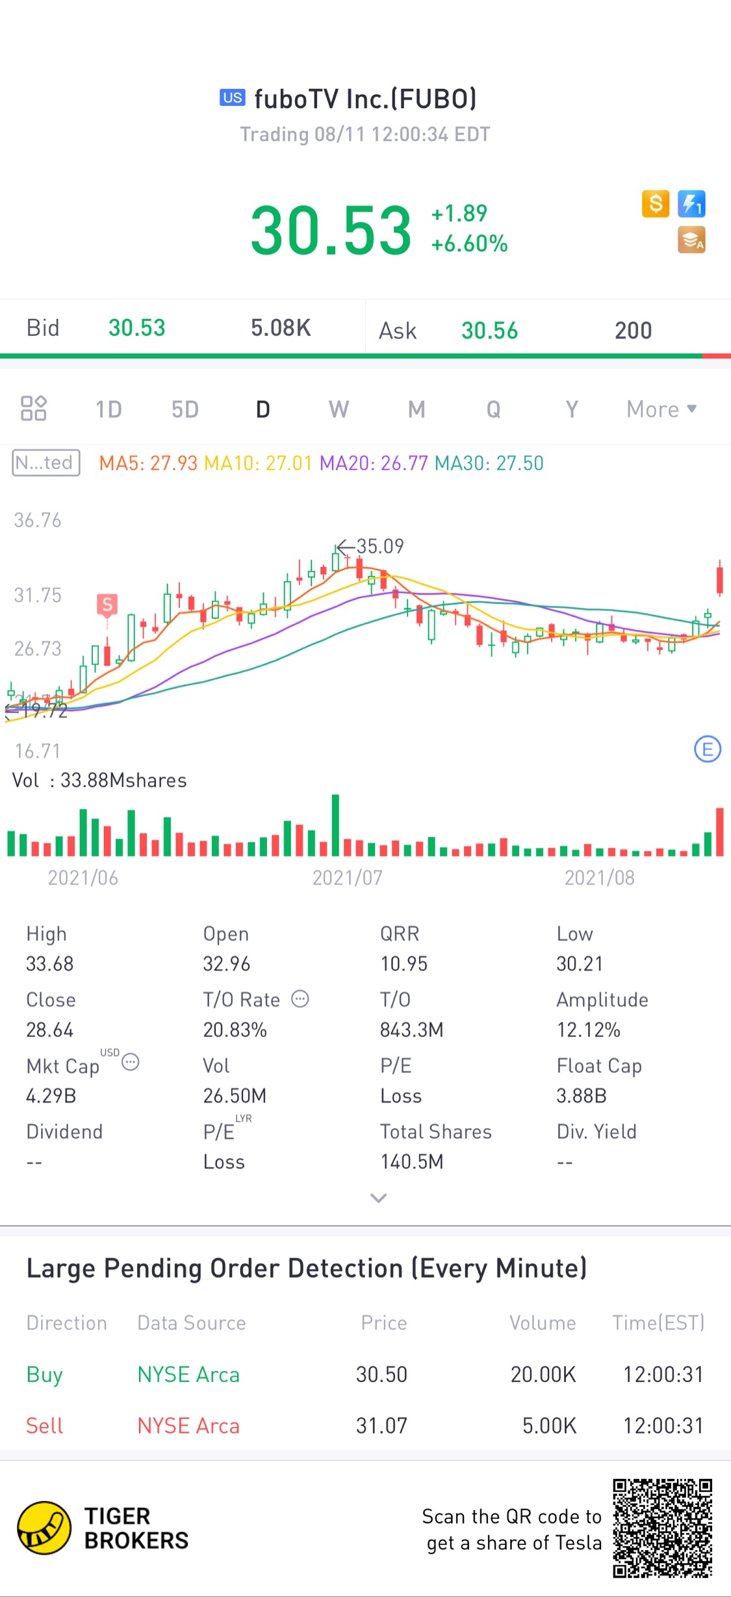Tap the Float Cap value 3.88B
This screenshot has height=1597, width=731.
click(x=582, y=1096)
